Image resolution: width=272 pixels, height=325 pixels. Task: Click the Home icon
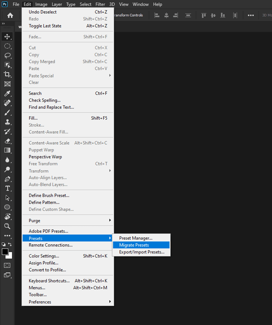pos(10,15)
